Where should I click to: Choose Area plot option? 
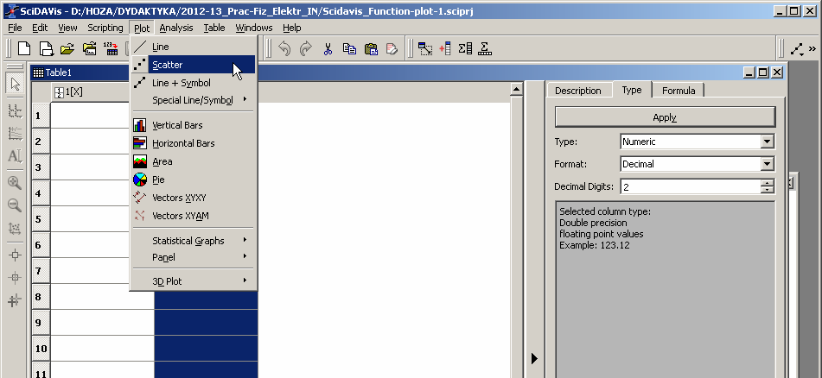[194, 161]
